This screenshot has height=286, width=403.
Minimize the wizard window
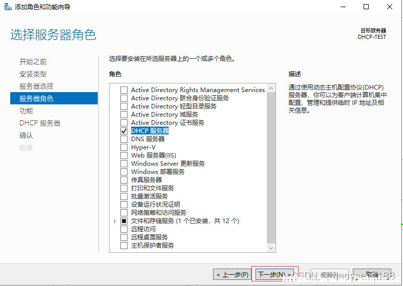[343, 7]
